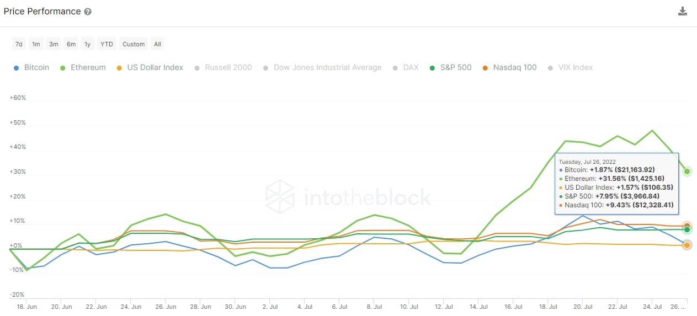Switch chart to 3m range
The width and height of the screenshot is (697, 316).
[x=54, y=44]
